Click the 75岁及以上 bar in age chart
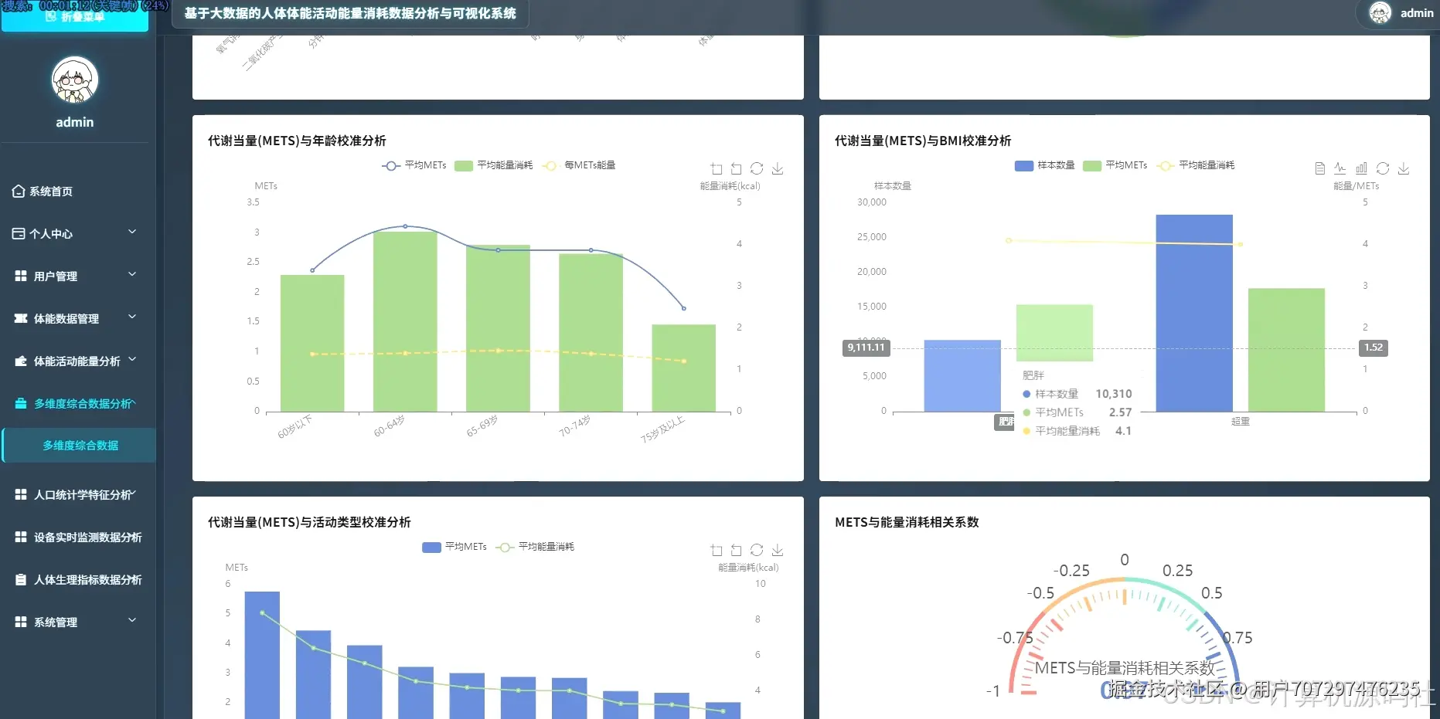 [x=683, y=368]
